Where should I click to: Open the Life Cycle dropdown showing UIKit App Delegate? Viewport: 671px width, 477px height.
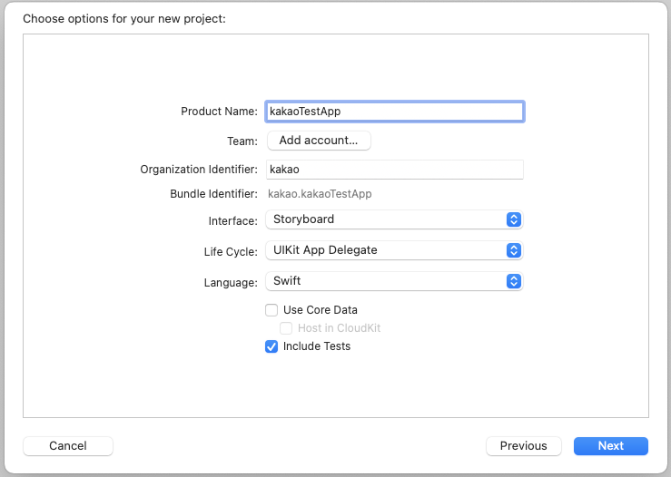tap(385, 250)
